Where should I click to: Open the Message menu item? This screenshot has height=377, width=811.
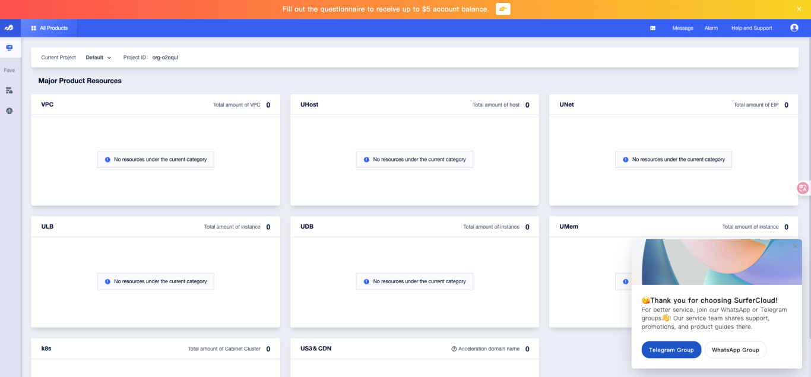click(683, 28)
